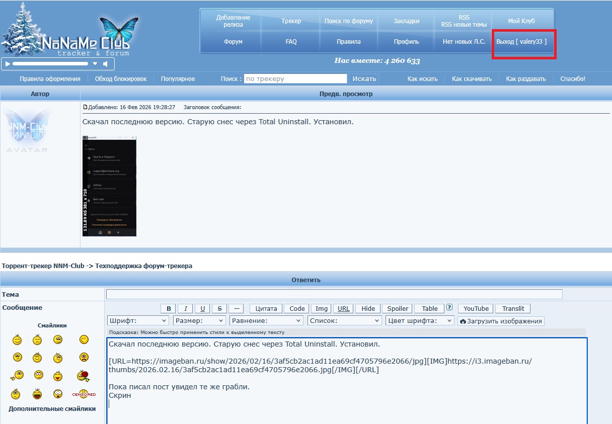
Task: Click the Искать search button
Action: tap(364, 79)
